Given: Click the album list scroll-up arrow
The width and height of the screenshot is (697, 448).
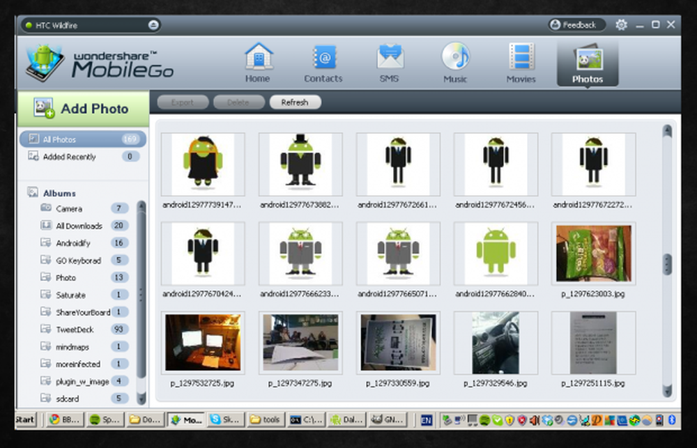Looking at the screenshot, I should [141, 206].
